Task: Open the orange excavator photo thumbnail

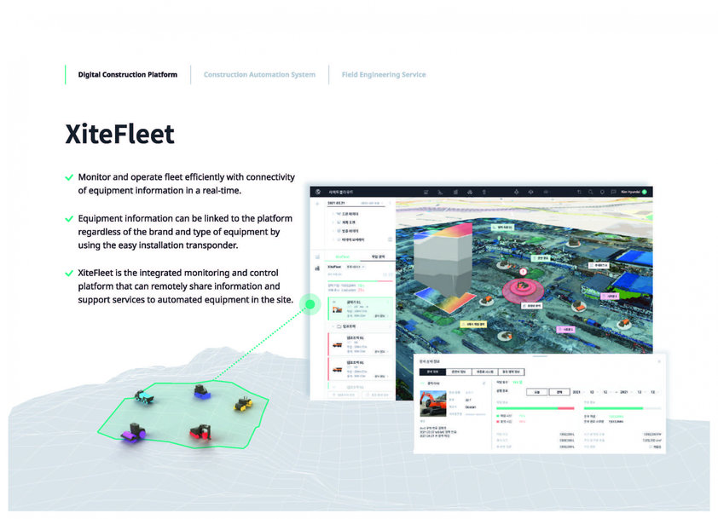Action: (432, 403)
